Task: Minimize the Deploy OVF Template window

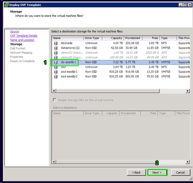Action: pyautogui.click(x=181, y=5)
